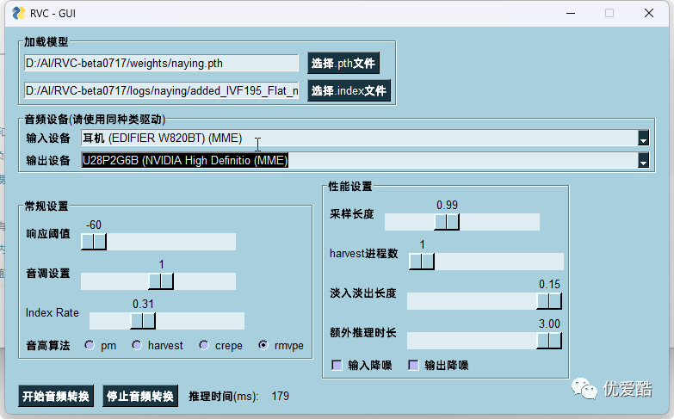
Task: Click the .index file path field
Action: tap(161, 90)
